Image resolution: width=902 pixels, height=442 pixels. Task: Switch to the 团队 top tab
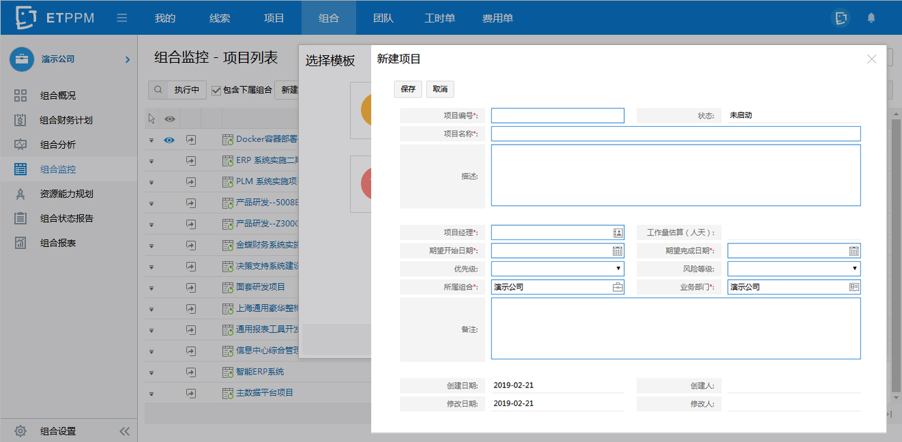[x=383, y=18]
